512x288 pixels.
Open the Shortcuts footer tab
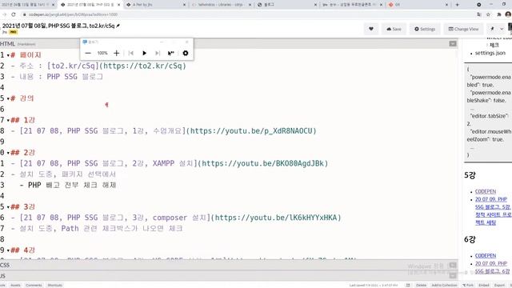(x=55, y=286)
